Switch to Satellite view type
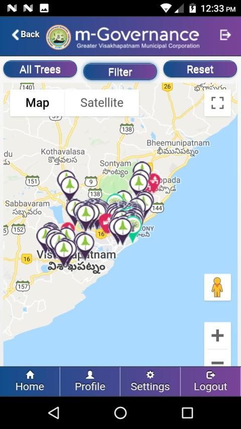Viewport: 241px width, 429px height. click(101, 103)
